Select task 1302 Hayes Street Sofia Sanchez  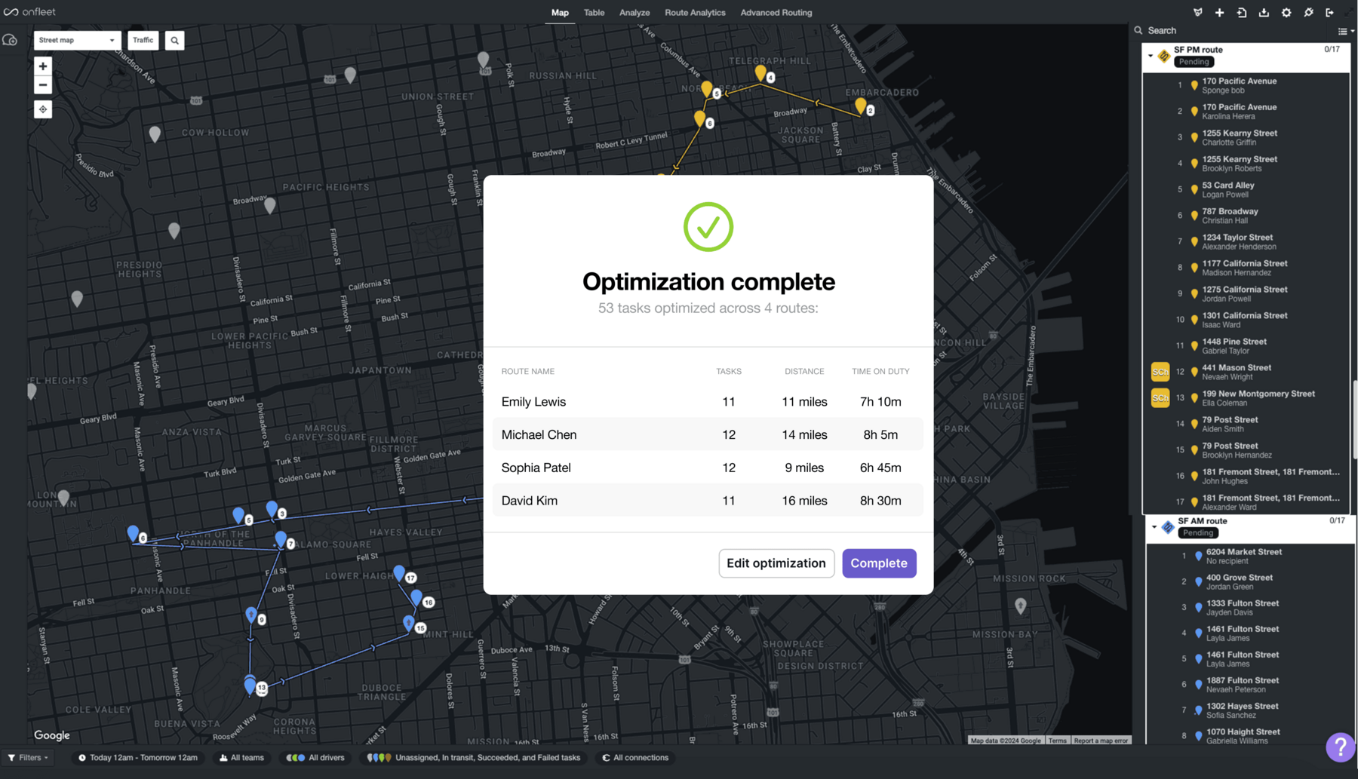coord(1250,710)
